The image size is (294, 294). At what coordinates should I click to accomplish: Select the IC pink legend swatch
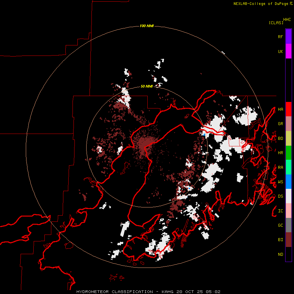[x=288, y=211]
